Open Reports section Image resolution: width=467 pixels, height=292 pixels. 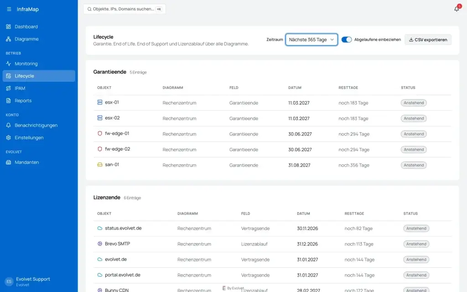click(39, 101)
